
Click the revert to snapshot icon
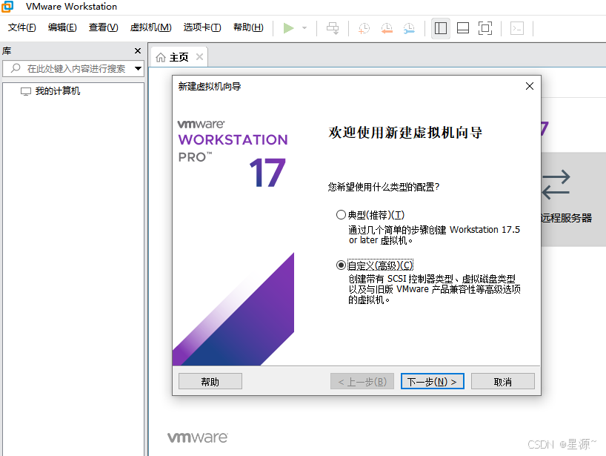[387, 28]
